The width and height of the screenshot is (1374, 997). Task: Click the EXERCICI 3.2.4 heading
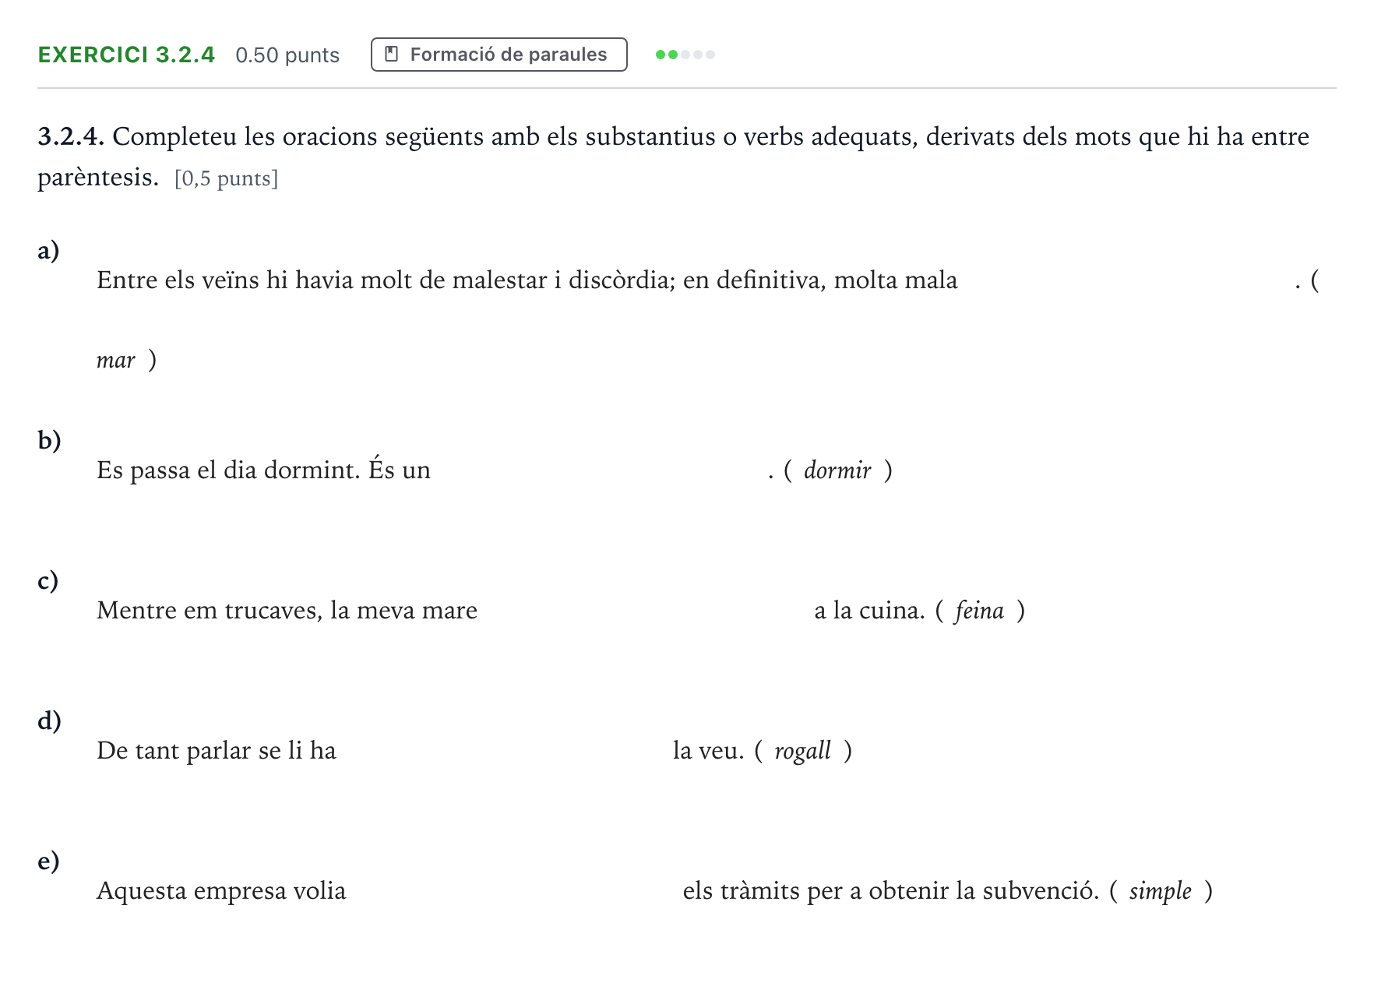tap(126, 55)
